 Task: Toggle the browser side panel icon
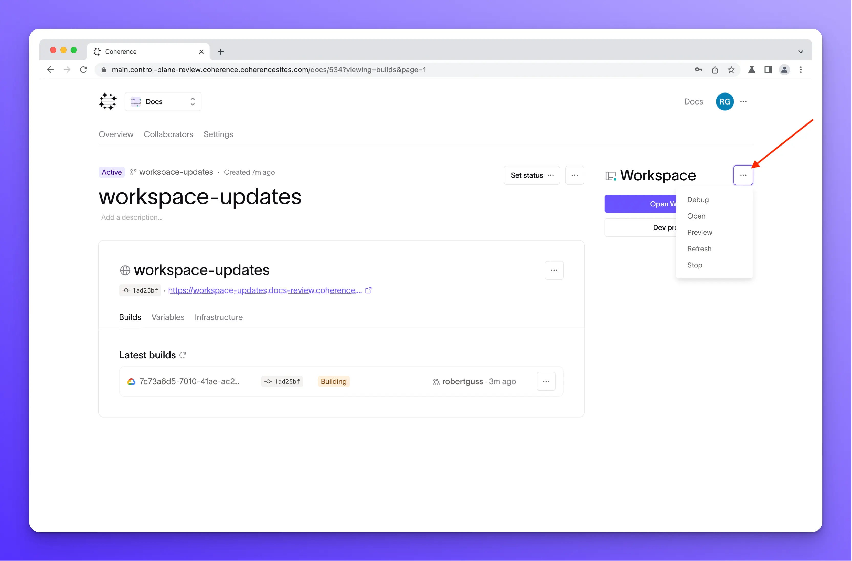click(768, 70)
